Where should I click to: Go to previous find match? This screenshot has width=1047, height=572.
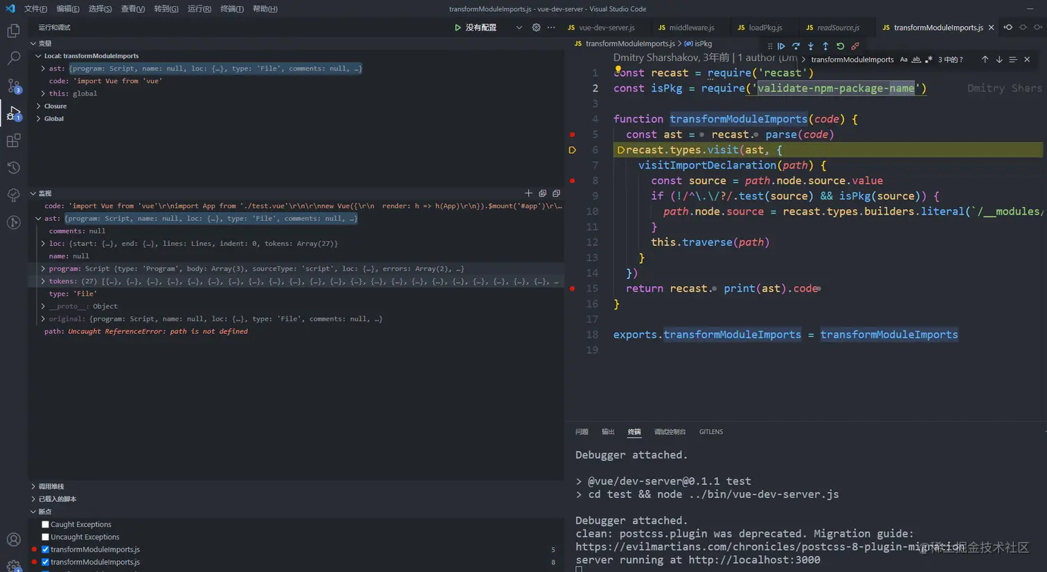985,60
